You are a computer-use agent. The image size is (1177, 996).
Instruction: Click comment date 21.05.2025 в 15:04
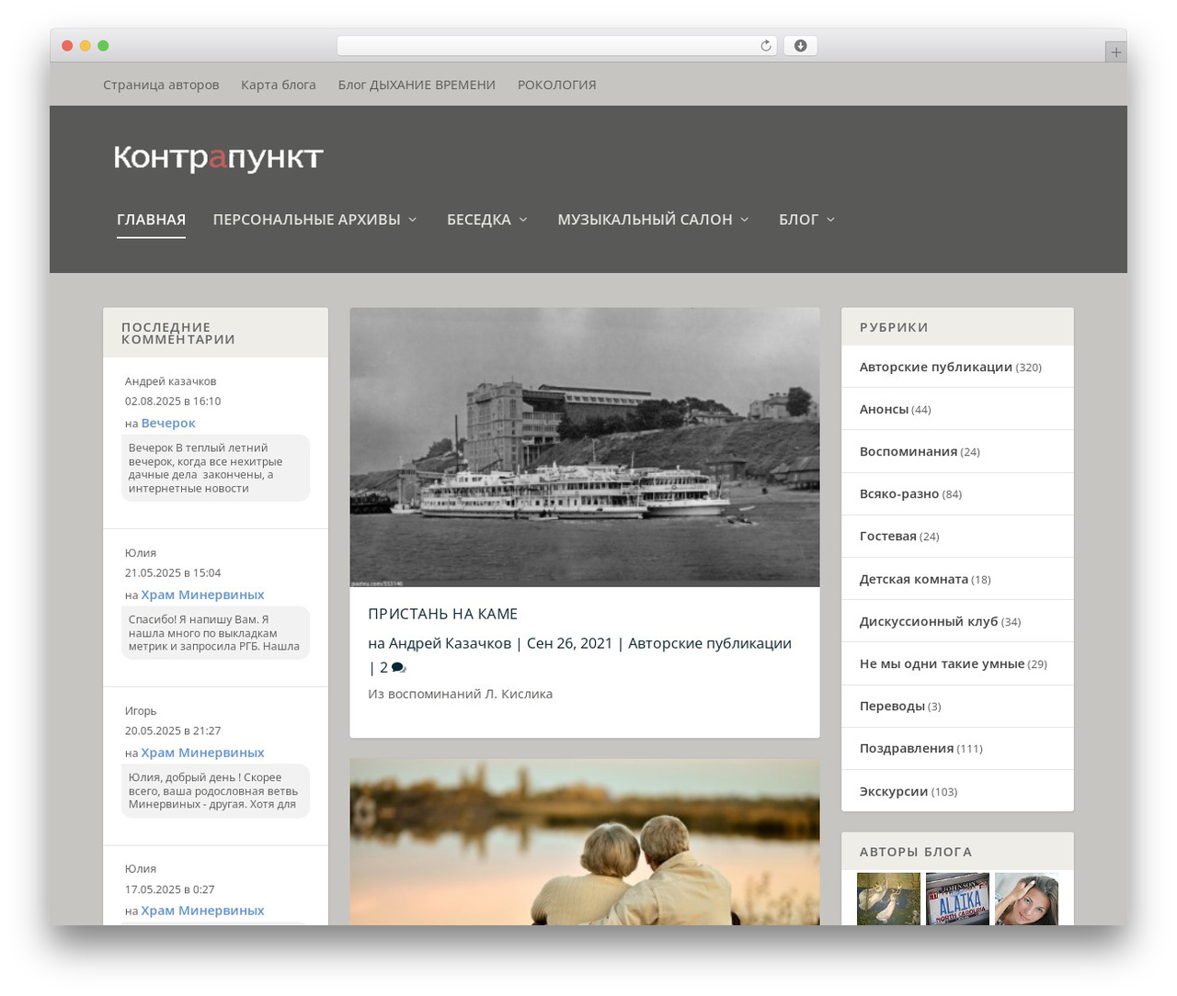click(173, 573)
